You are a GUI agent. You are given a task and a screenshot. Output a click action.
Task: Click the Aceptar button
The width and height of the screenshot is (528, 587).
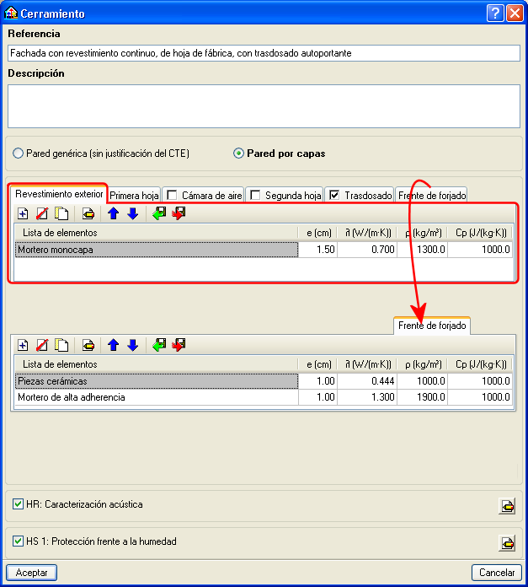coord(32,573)
